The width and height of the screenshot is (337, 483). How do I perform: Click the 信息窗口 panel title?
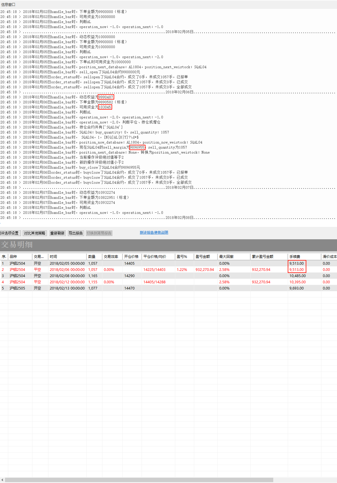tap(8, 4)
